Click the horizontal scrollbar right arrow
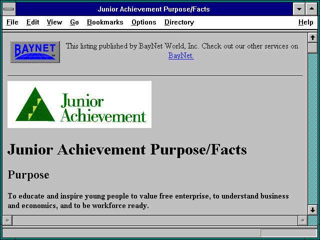Image resolution: width=320 pixels, height=240 pixels. [x=302, y=220]
